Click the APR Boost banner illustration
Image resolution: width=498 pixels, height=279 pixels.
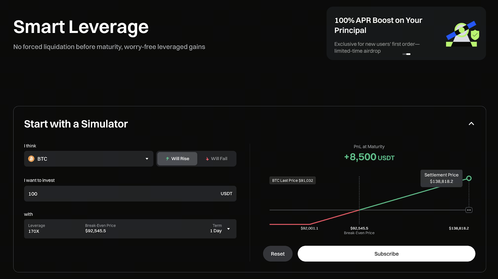[x=462, y=34]
